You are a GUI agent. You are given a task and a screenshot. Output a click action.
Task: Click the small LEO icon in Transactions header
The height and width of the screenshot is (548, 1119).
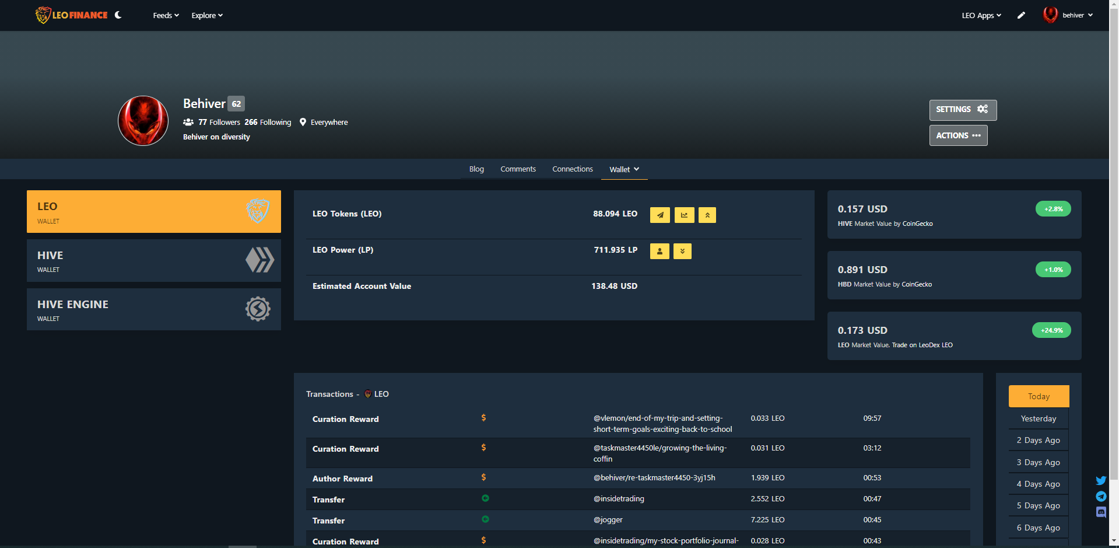368,394
